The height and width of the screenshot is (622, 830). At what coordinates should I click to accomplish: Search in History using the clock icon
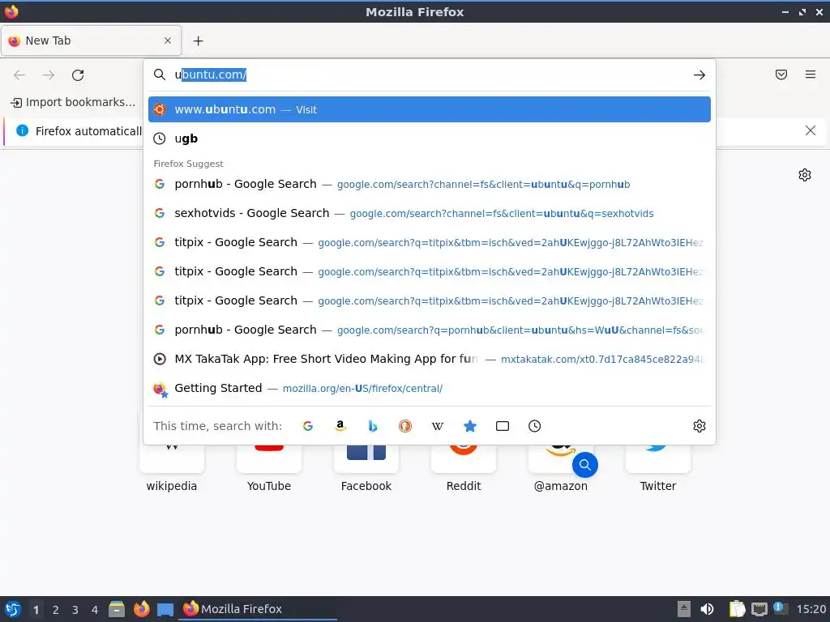click(535, 426)
